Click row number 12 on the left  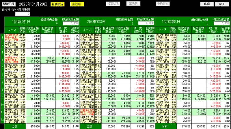(x=2, y=119)
